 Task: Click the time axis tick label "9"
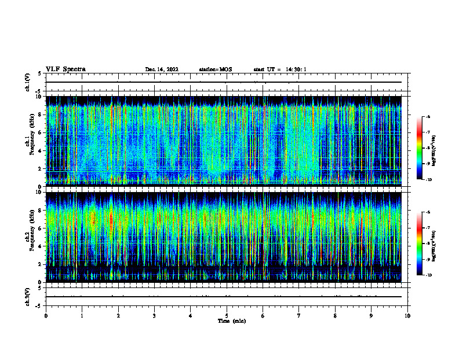pyautogui.click(x=371, y=316)
